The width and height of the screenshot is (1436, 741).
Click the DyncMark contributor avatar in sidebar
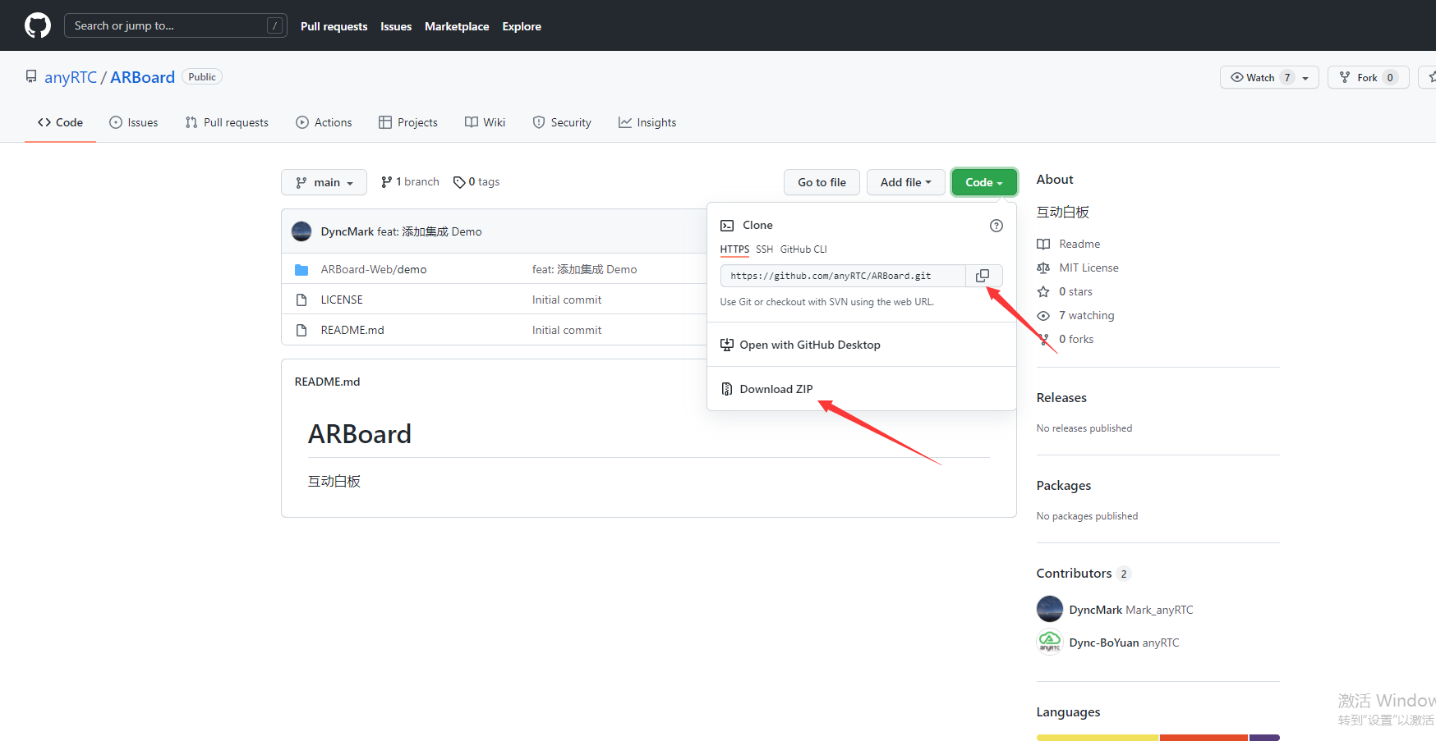pyautogui.click(x=1050, y=609)
